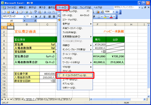Run the ABC spell check toolbar icon

tap(36, 12)
